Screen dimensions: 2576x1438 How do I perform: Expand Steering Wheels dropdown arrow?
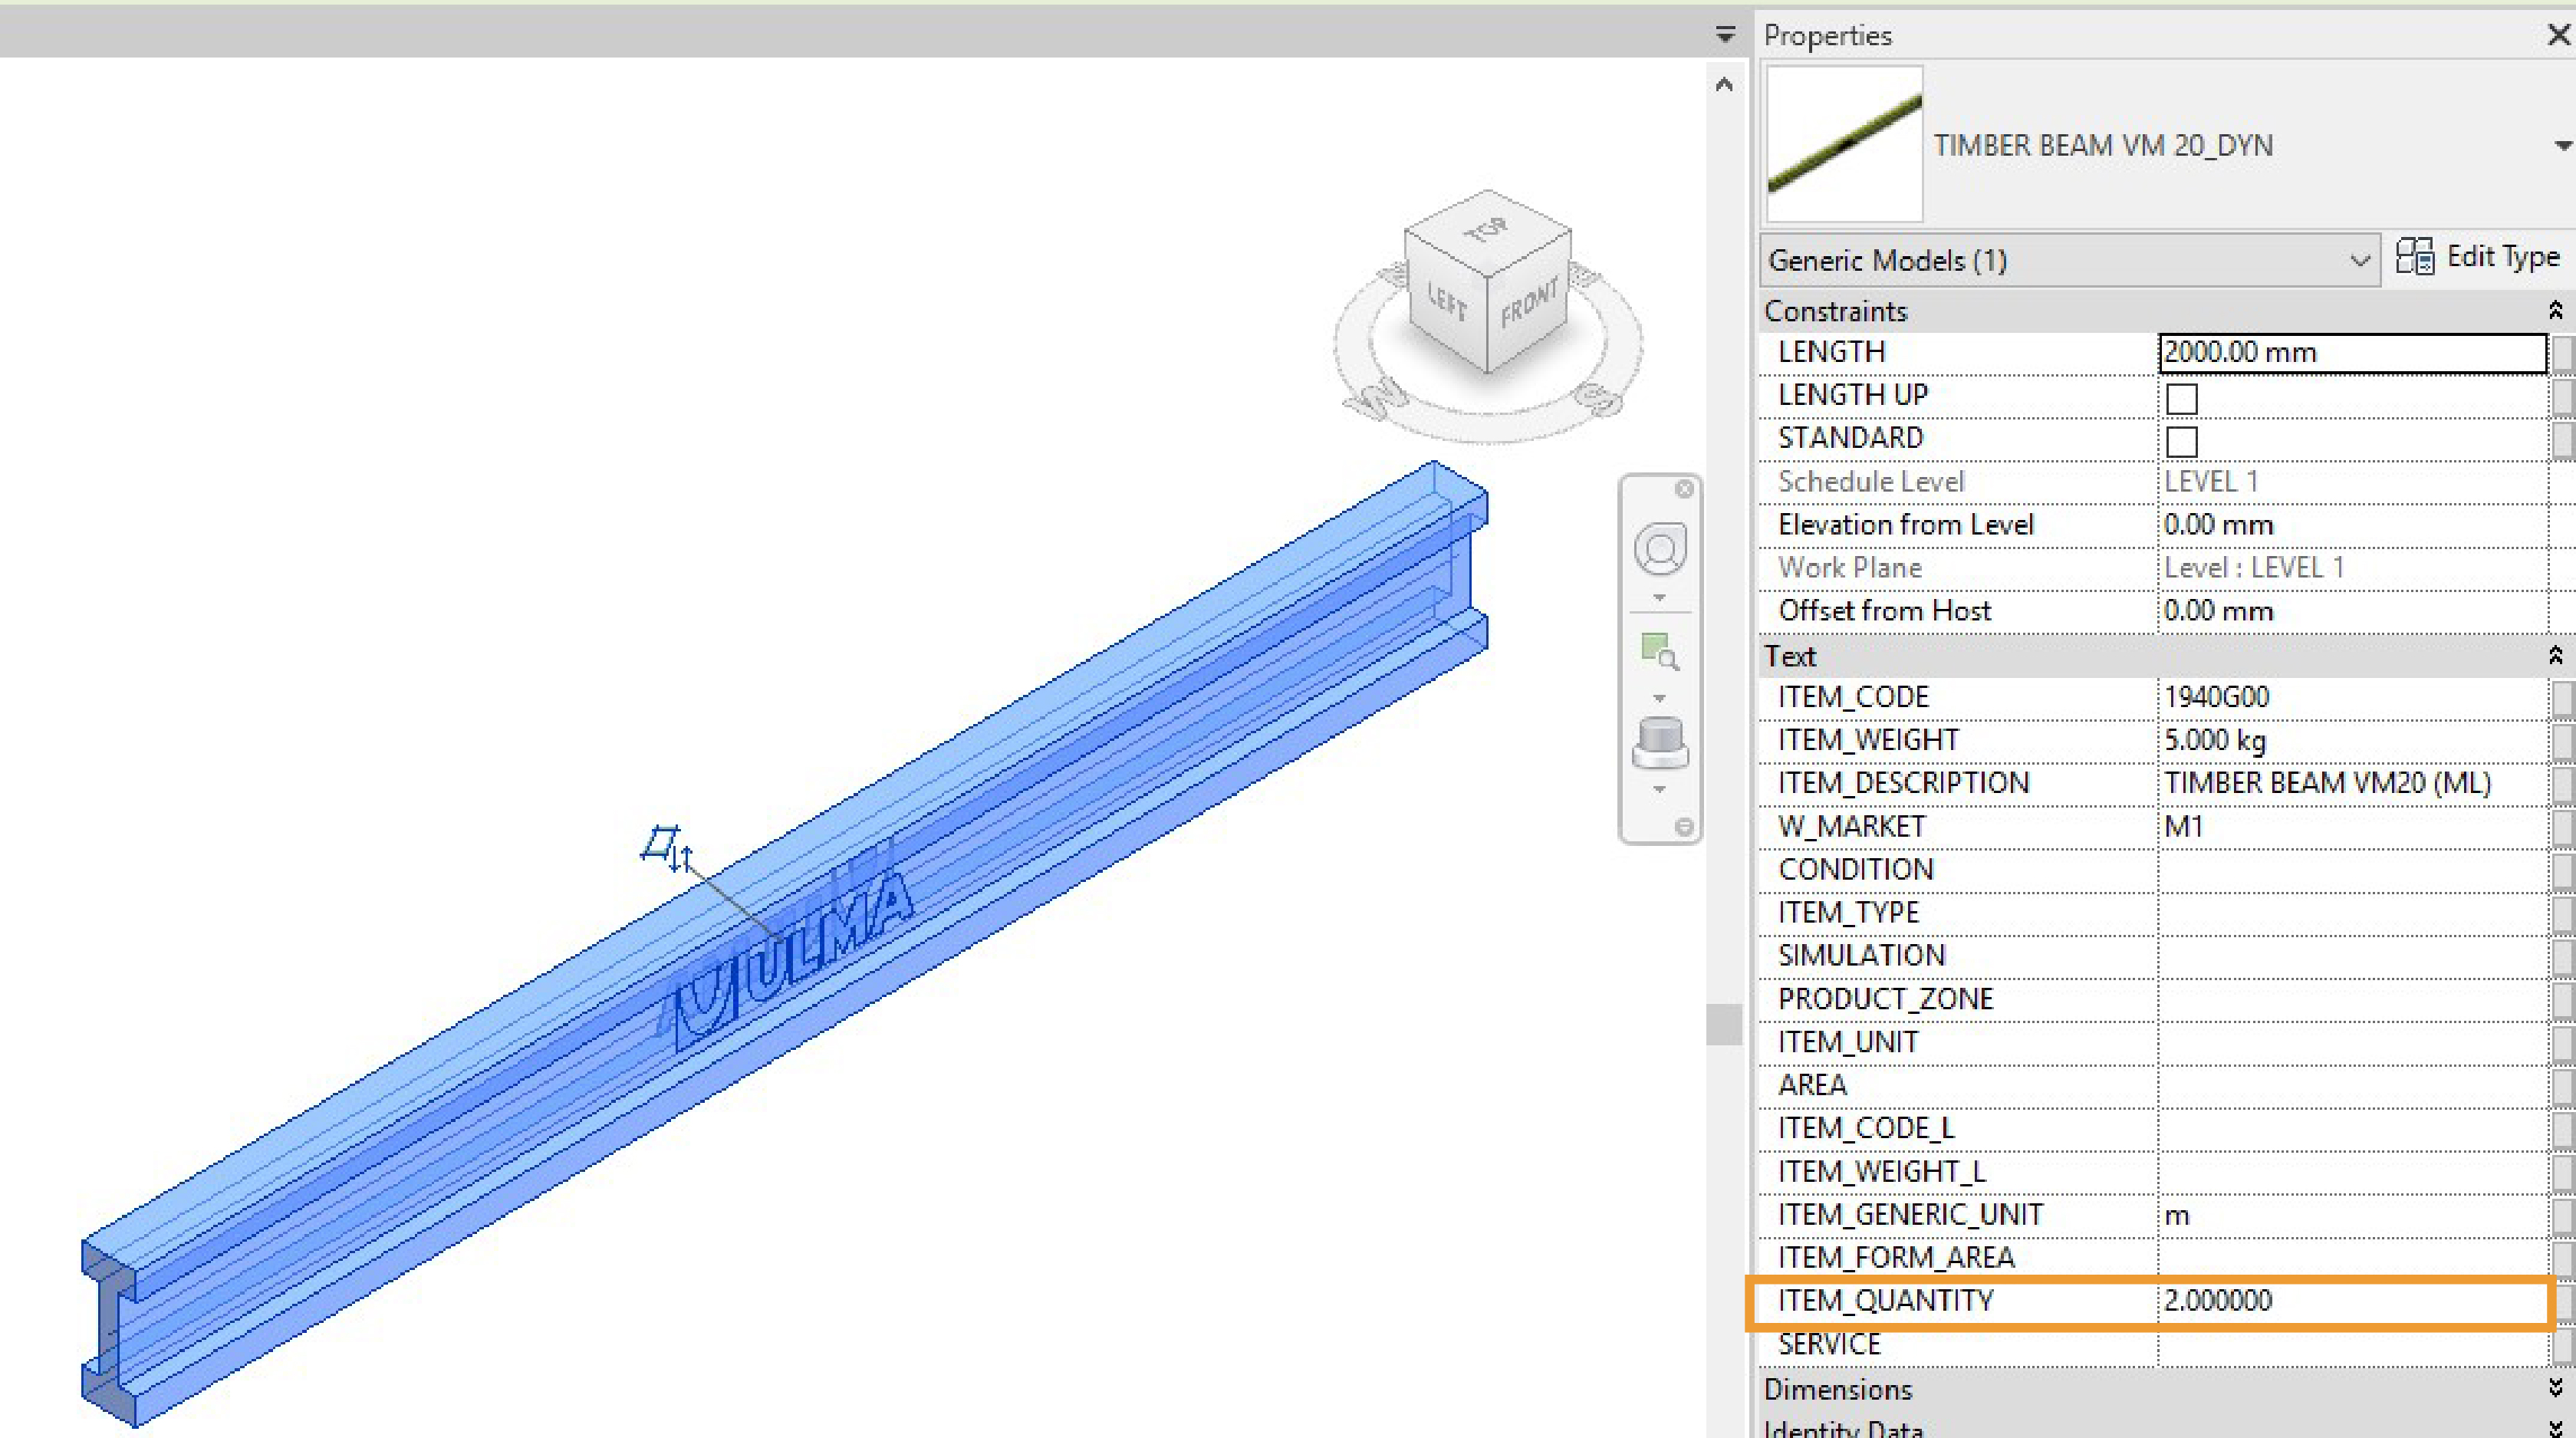tap(1660, 597)
